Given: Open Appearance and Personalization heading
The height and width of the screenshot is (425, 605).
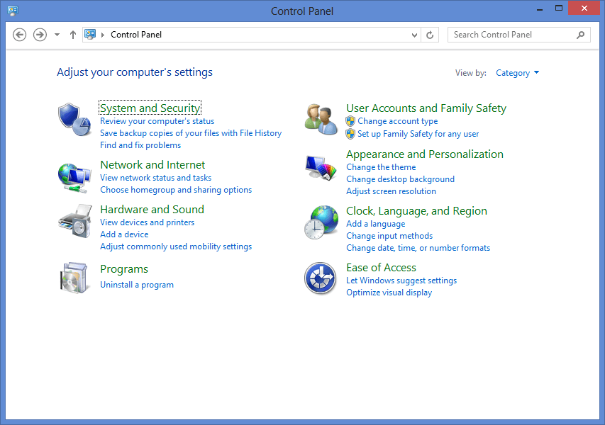Looking at the screenshot, I should point(425,154).
